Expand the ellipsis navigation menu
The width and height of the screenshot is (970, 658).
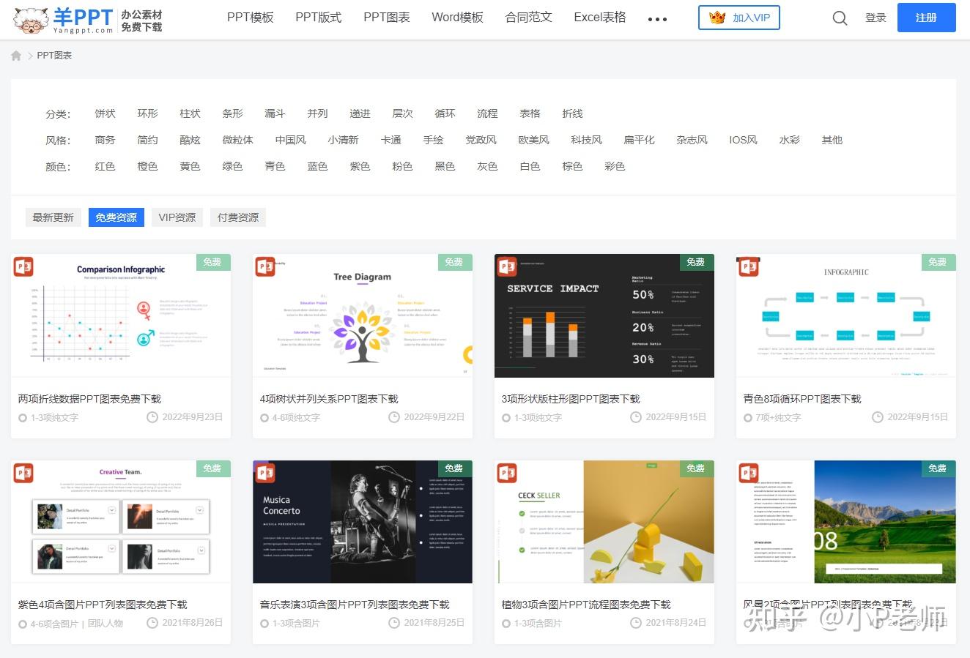657,18
